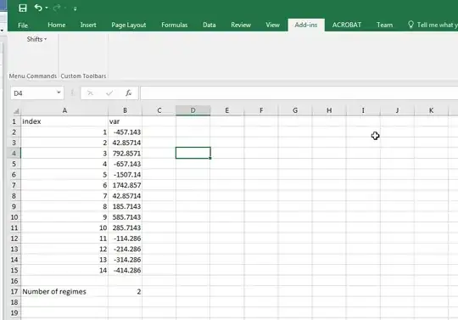Screen dimensions: 458x320
Task: Click the active cell D4
Action: pos(193,153)
